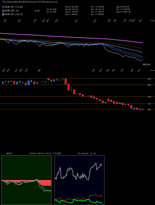
Task: Open the green MACD indicator panel
Action: click(26, 180)
